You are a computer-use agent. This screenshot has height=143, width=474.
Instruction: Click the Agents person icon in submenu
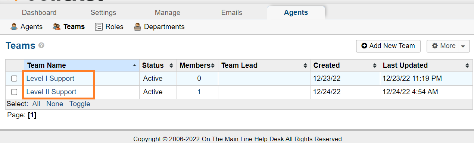(14, 27)
